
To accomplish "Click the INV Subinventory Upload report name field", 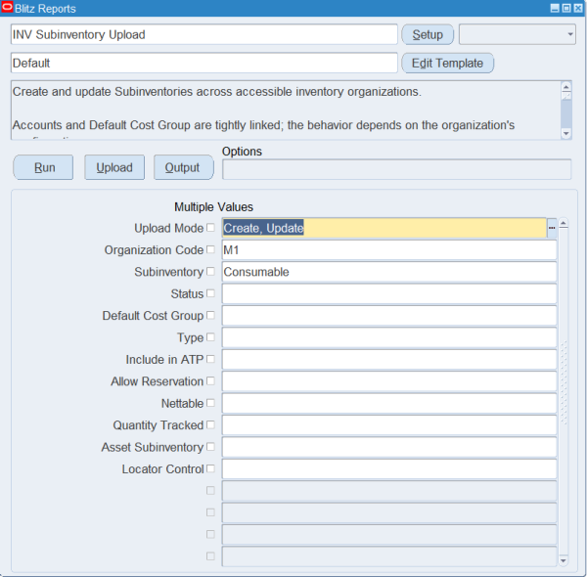I will click(x=204, y=34).
